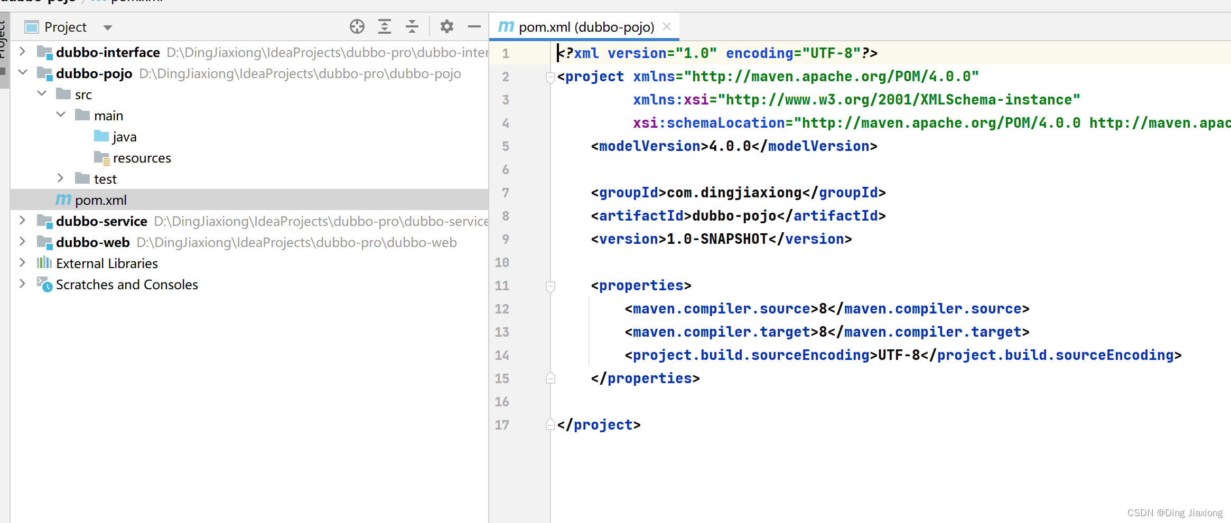Click fold end marker at line 17
The width and height of the screenshot is (1231, 523).
click(x=550, y=424)
